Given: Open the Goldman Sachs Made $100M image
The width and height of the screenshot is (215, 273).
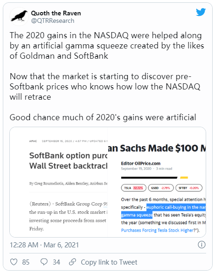Looking at the screenshot, I should [157, 182].
